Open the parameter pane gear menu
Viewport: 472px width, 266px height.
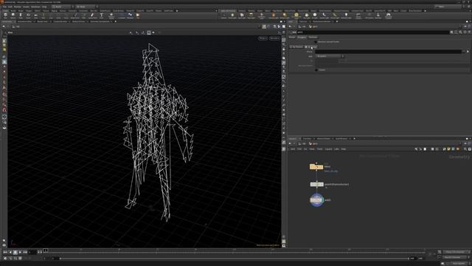point(451,32)
